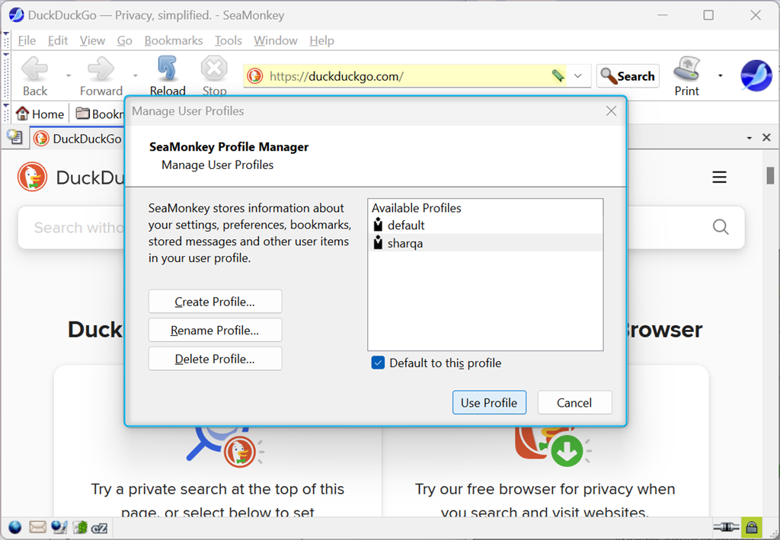Open a new tab with the tab bar icon
This screenshot has width=780, height=540.
click(x=15, y=137)
